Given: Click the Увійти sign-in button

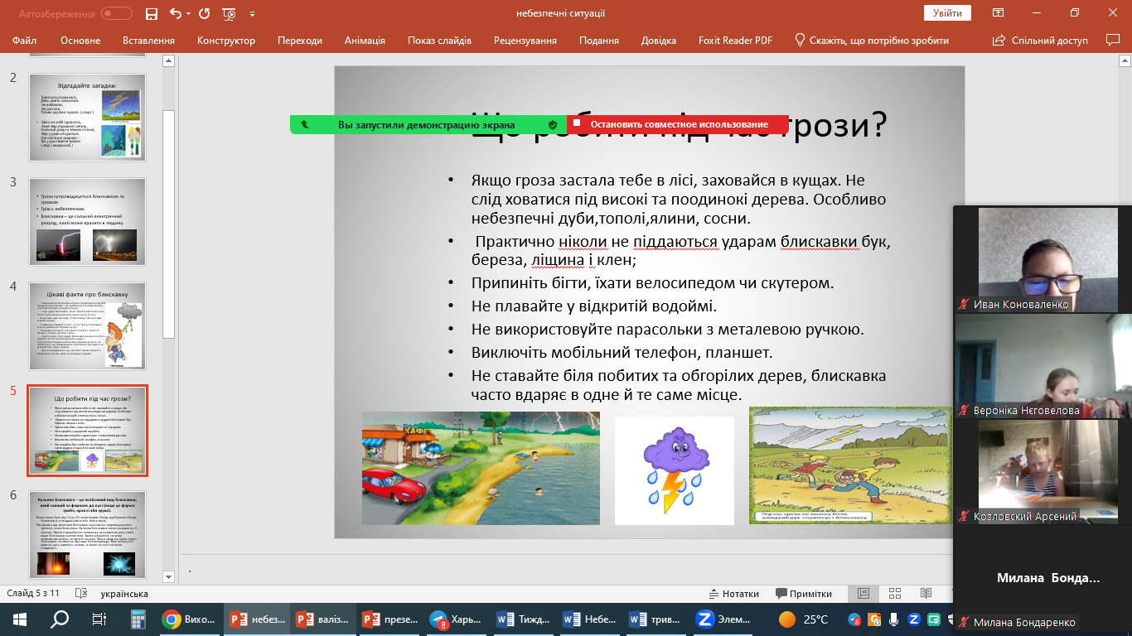Looking at the screenshot, I should click(x=947, y=13).
